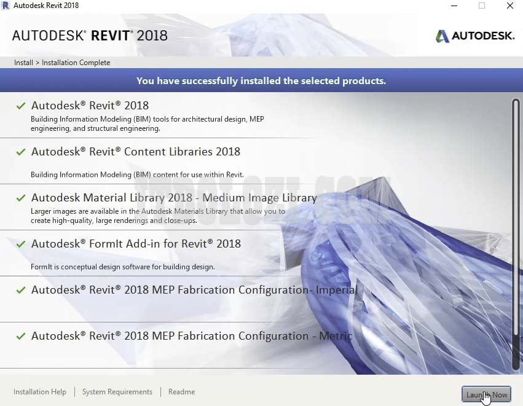This screenshot has width=523, height=406.
Task: Click the Revit icon in the title bar
Action: pos(7,6)
